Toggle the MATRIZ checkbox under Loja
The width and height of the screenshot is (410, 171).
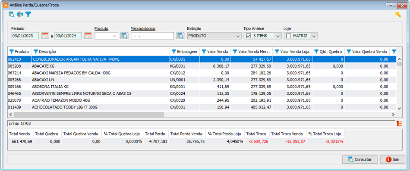tap(289, 36)
